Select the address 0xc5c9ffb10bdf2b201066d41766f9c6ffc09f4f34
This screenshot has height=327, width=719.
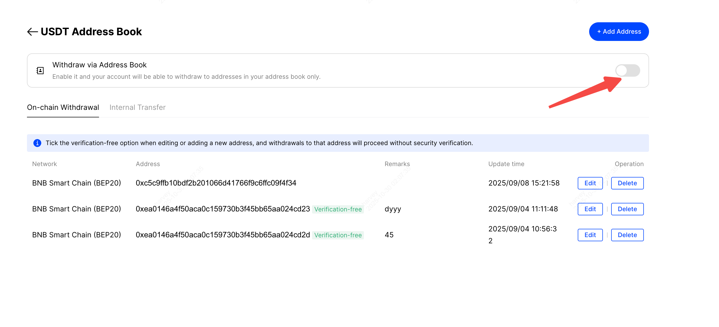[x=216, y=183]
